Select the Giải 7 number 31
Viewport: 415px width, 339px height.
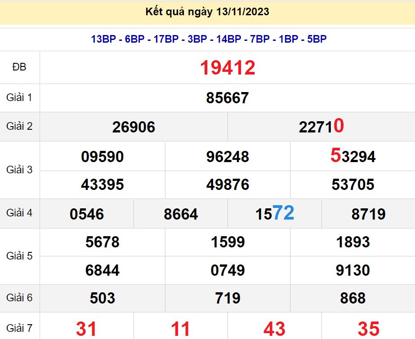[86, 329]
